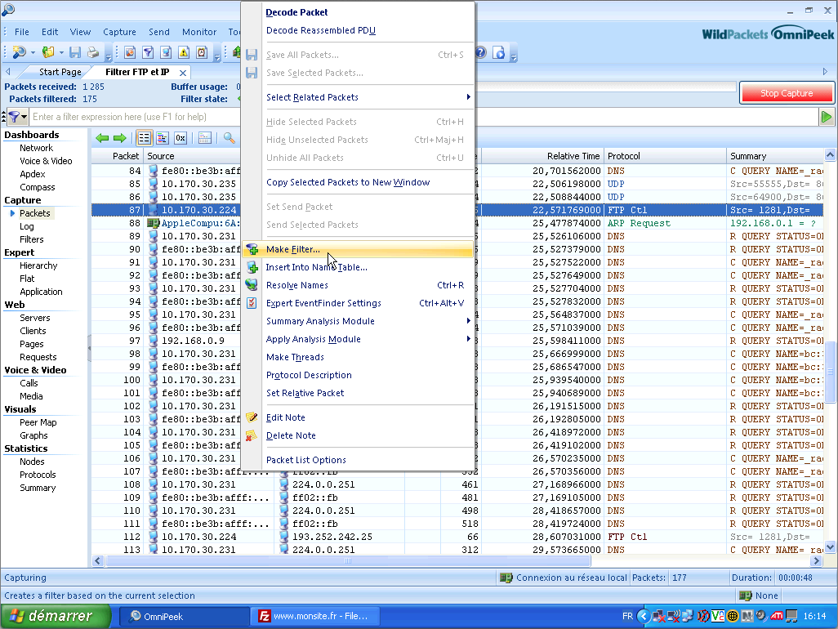The image size is (838, 629).
Task: Click the Expert EventFinder Settings icon
Action: click(x=252, y=303)
